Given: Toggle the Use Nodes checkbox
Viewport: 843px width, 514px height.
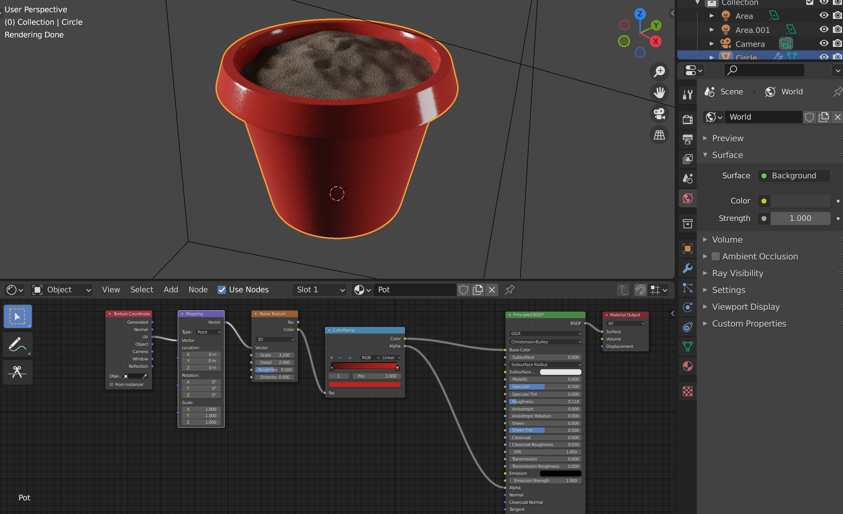Looking at the screenshot, I should click(x=222, y=290).
